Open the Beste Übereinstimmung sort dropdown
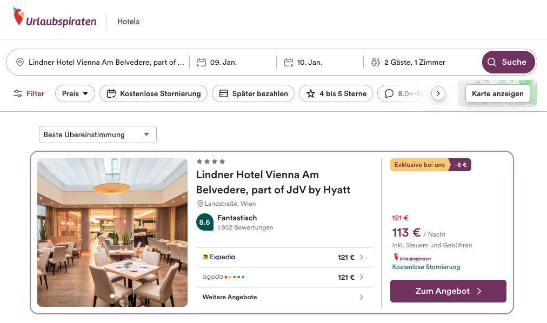This screenshot has width=547, height=323. coord(97,134)
